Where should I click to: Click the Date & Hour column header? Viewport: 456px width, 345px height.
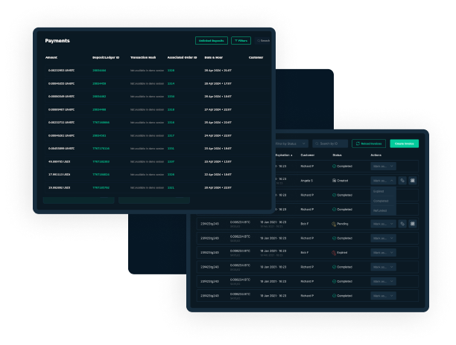pyautogui.click(x=213, y=57)
